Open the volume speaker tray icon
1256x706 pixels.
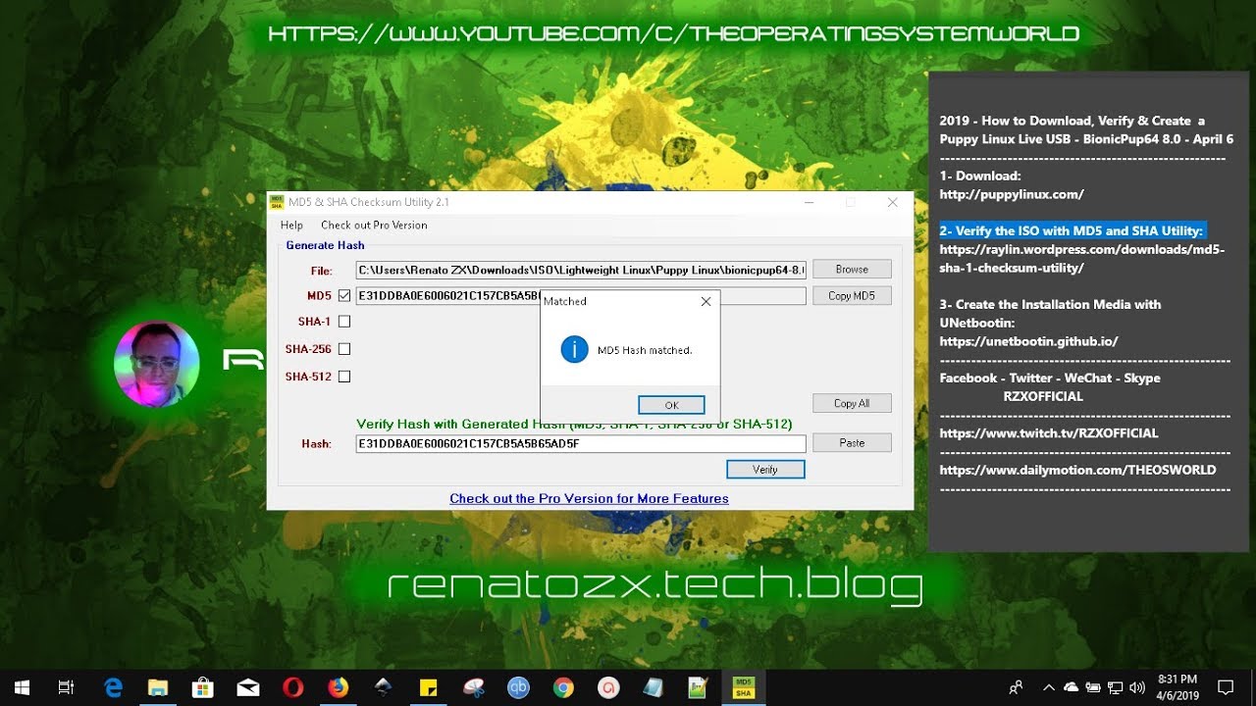pos(1137,687)
